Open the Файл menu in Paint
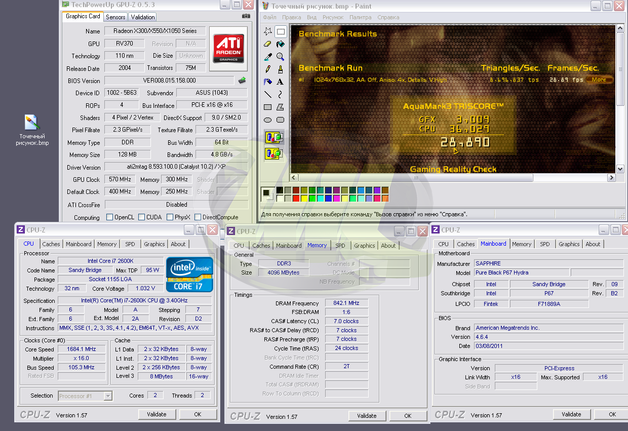 269,17
